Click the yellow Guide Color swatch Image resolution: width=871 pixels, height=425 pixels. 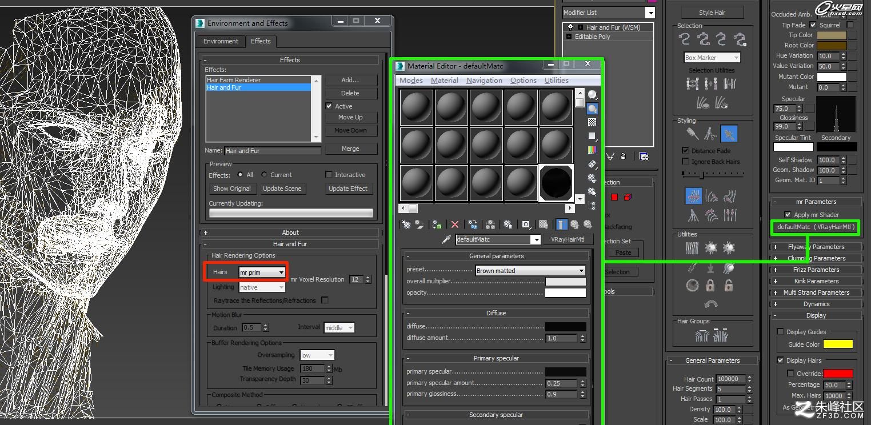click(838, 344)
